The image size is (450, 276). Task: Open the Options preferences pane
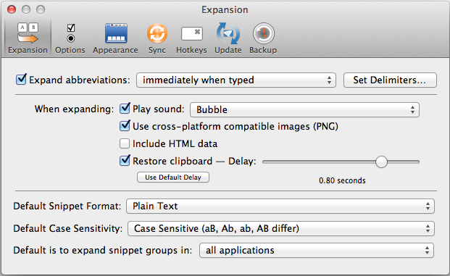click(x=70, y=38)
